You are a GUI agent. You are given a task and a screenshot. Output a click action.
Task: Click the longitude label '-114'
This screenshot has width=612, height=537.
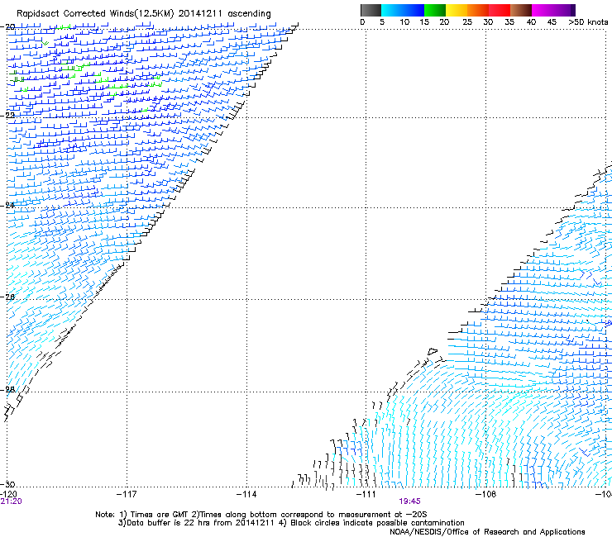click(246, 495)
